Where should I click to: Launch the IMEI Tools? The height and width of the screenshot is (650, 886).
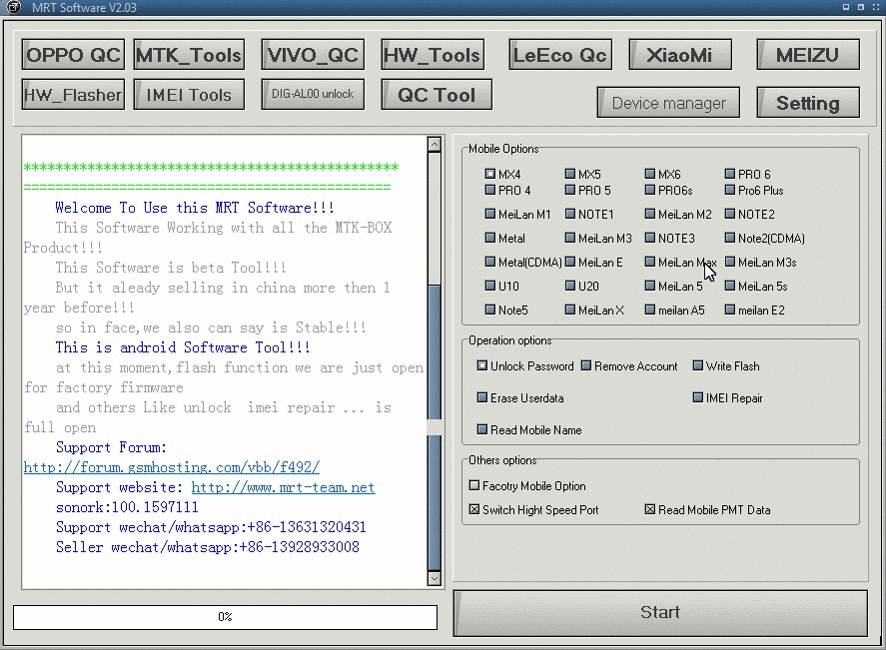189,95
